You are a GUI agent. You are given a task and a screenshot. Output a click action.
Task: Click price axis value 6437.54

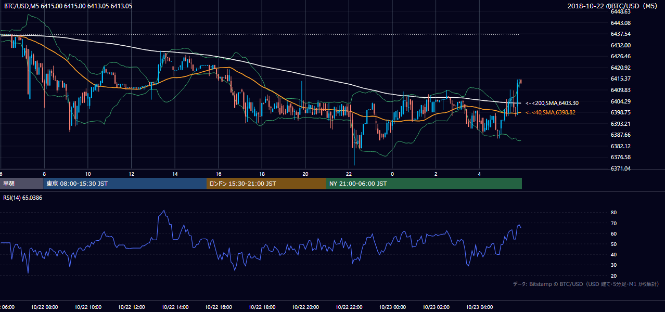pyautogui.click(x=621, y=34)
